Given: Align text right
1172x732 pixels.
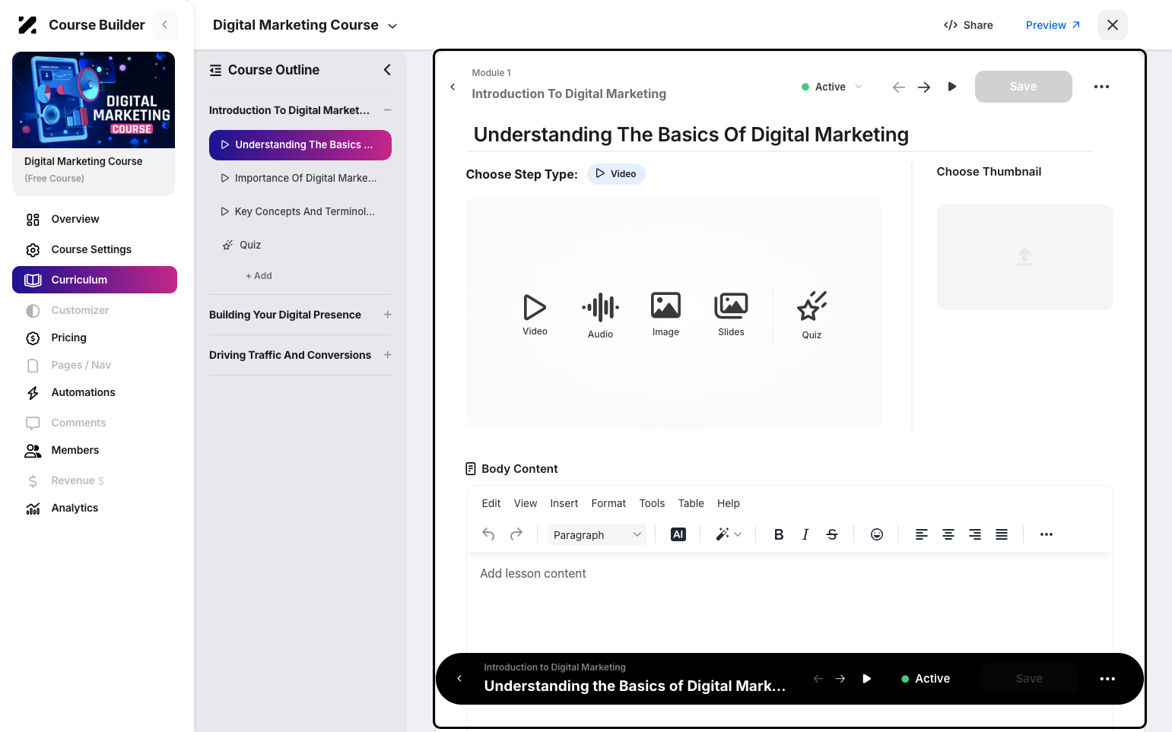Looking at the screenshot, I should click(x=975, y=534).
